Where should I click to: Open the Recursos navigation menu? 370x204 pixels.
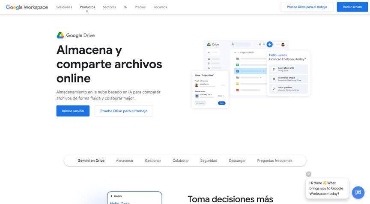pyautogui.click(x=160, y=7)
